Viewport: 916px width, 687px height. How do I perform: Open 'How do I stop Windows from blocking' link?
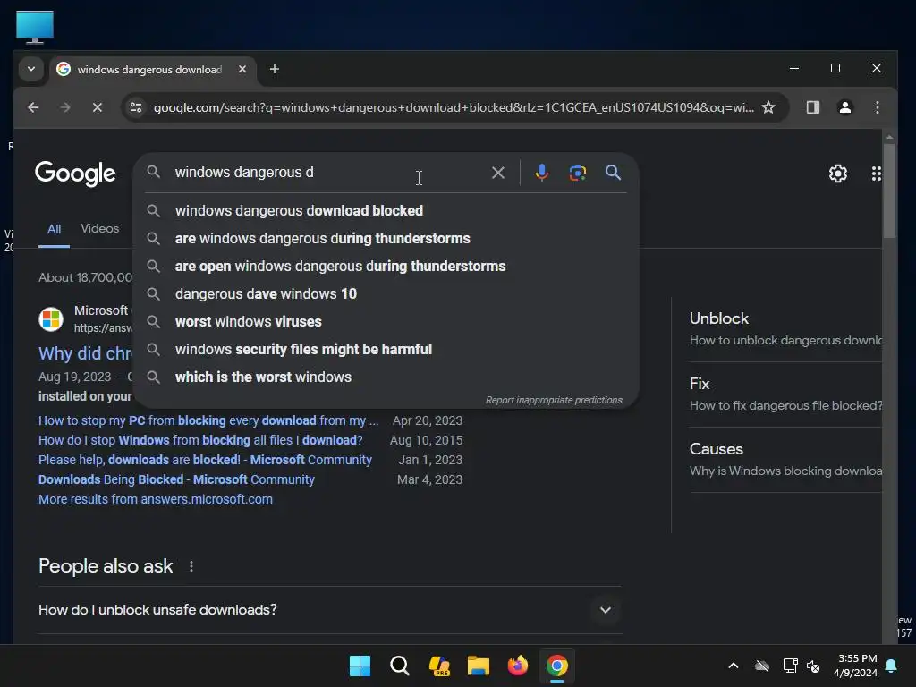[200, 440]
